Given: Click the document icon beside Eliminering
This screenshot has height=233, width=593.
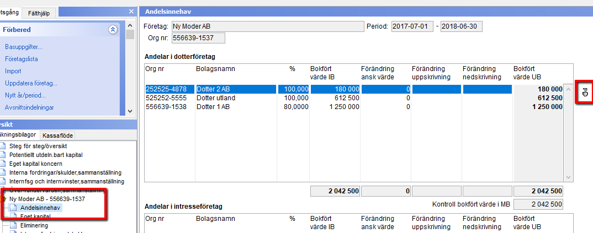Looking at the screenshot, I should pyautogui.click(x=14, y=225).
